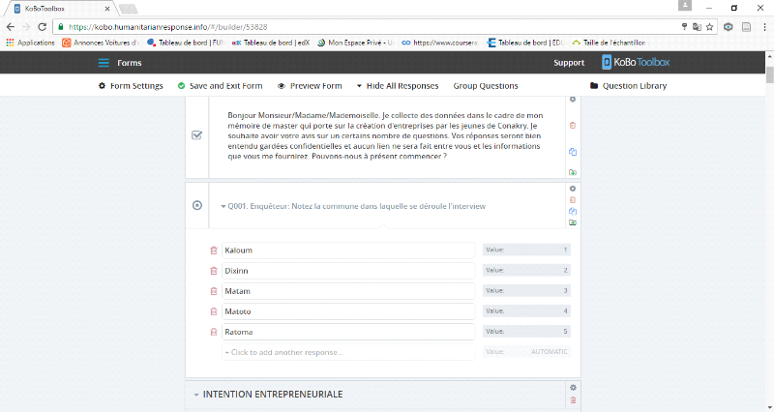Screen dimensions: 774x412
Task: Delete the Dixinn response option
Action: (x=214, y=271)
